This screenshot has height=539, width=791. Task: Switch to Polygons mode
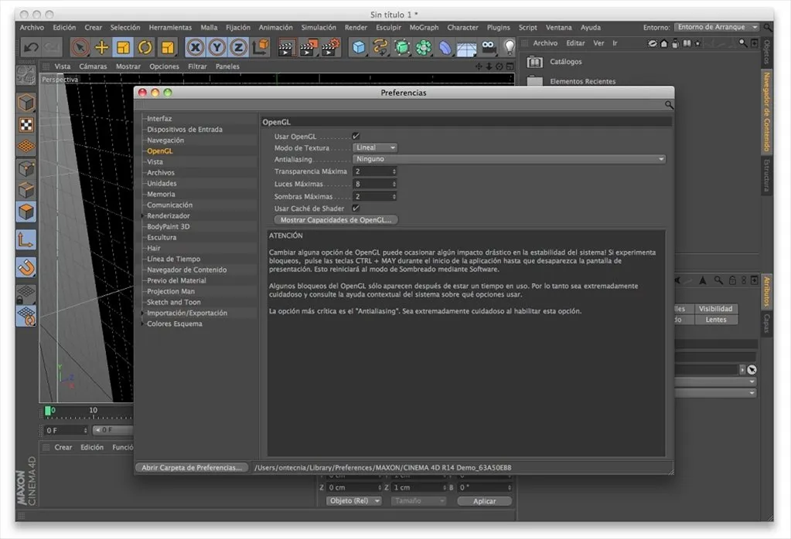(26, 212)
